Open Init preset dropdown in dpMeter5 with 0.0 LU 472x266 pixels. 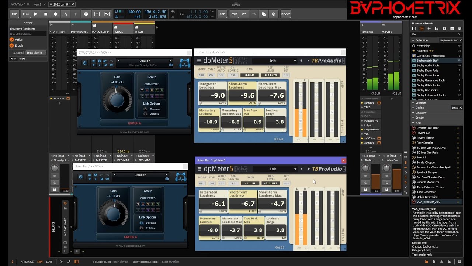point(275,61)
